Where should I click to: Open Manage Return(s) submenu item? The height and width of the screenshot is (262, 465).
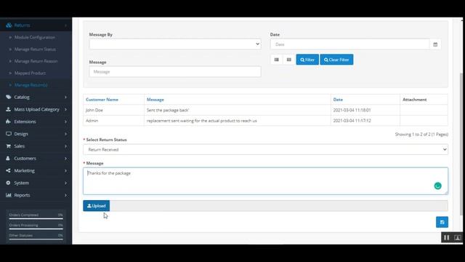click(31, 85)
